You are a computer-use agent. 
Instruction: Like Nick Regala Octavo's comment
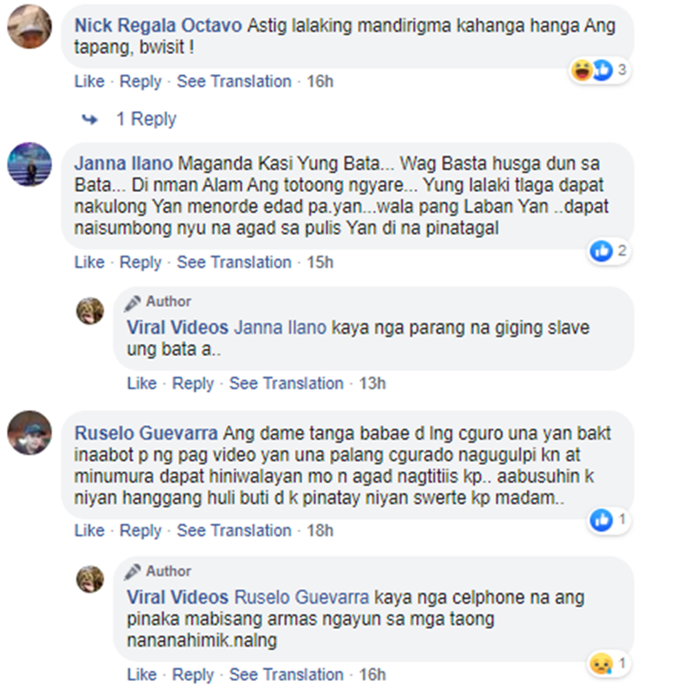coord(90,82)
